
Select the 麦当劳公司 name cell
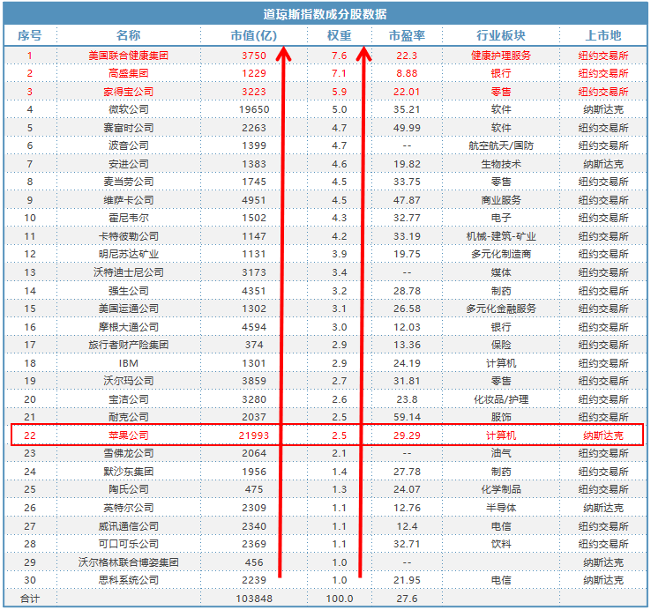click(x=128, y=182)
